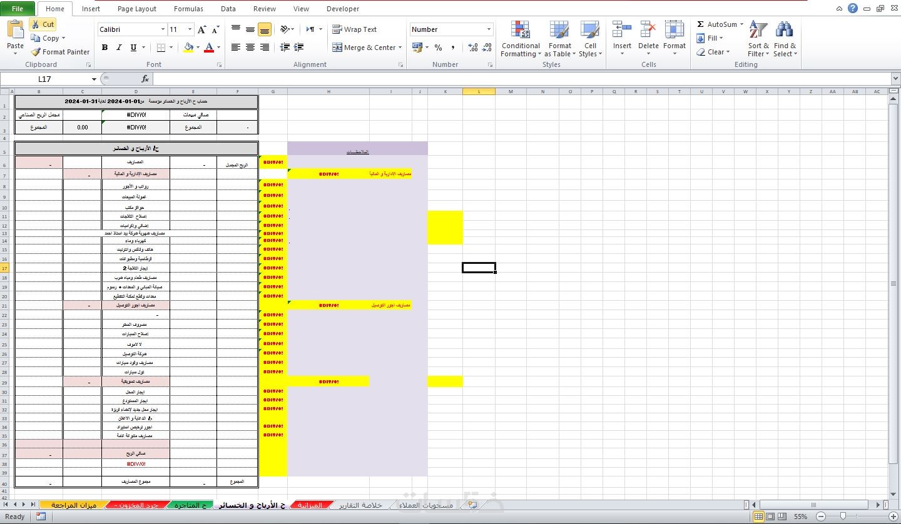Switch to the Developer tab
Viewport: 901px width, 524px height.
(343, 9)
